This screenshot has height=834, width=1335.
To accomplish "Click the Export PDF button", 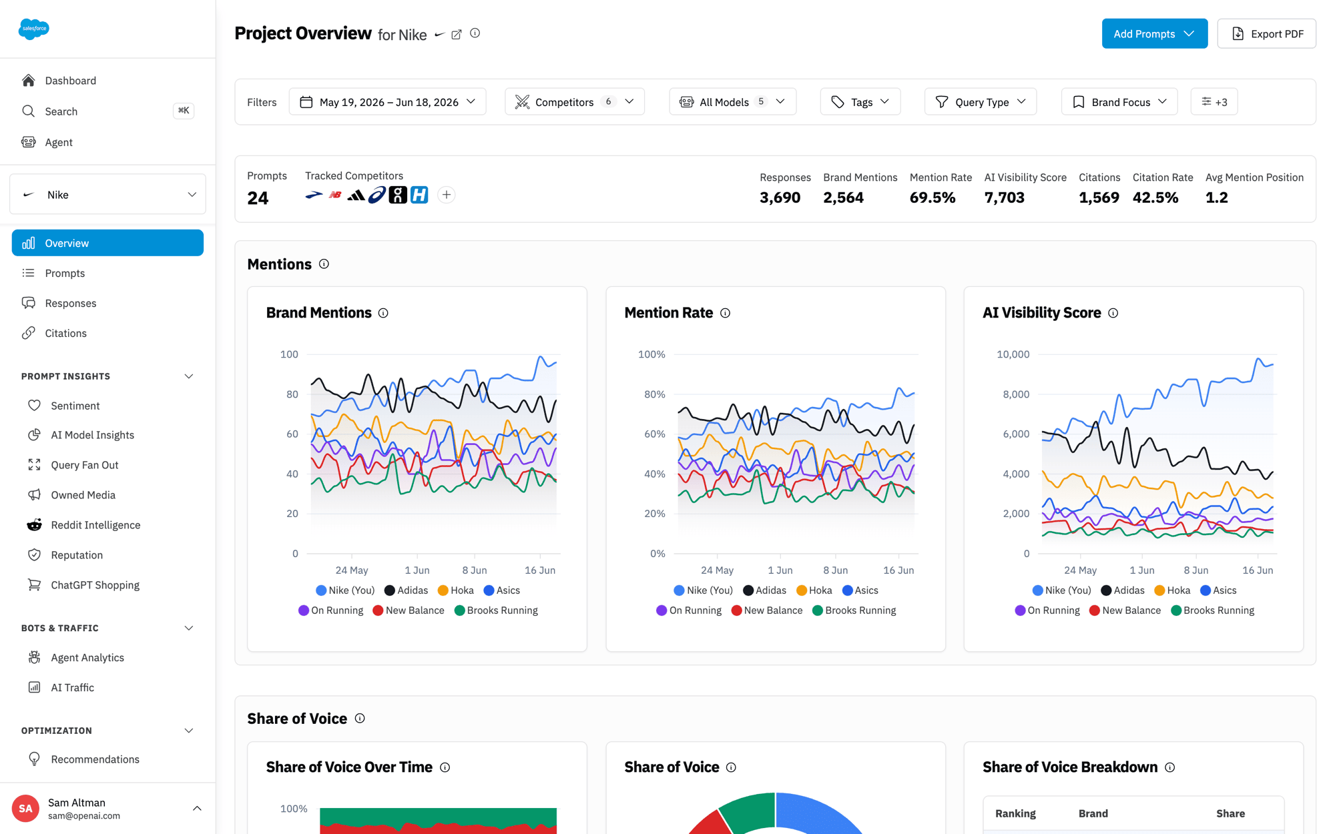I will click(x=1266, y=34).
